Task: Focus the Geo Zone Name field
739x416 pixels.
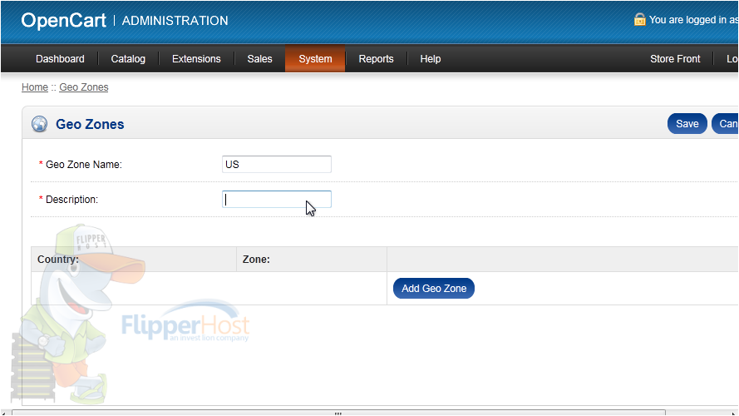Action: pos(277,164)
